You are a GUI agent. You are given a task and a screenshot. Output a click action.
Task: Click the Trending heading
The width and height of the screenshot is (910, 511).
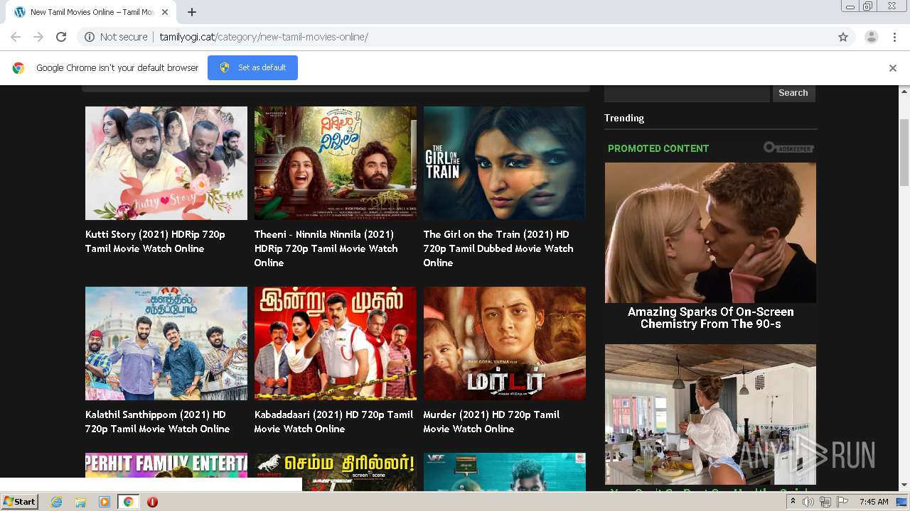[x=624, y=118]
